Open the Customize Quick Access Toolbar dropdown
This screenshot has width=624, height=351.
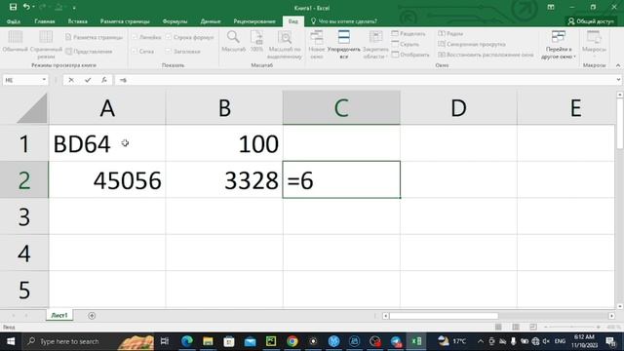74,7
